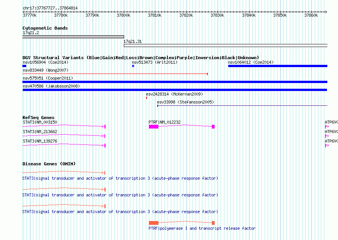Open the esv33998 (Stefansson2005) variant label

(x=185, y=102)
